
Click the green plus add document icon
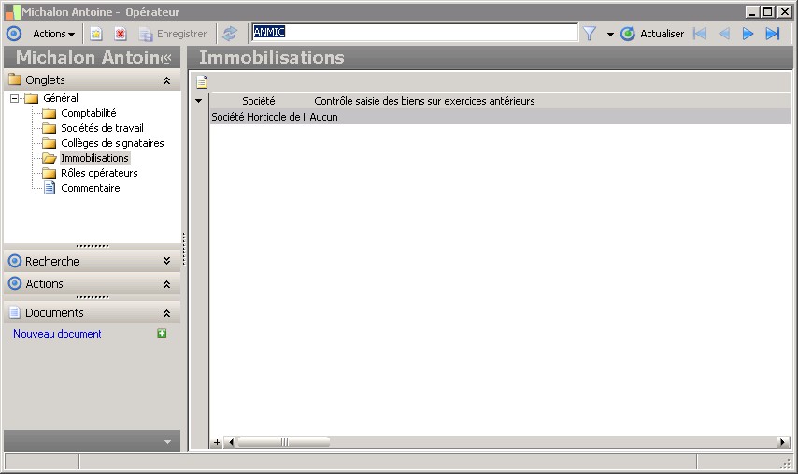[x=162, y=333]
